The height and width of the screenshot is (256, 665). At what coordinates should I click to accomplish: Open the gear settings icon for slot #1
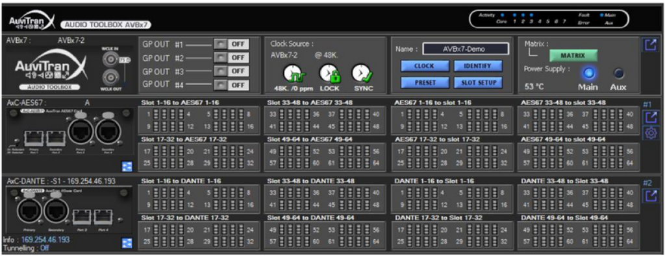point(649,133)
